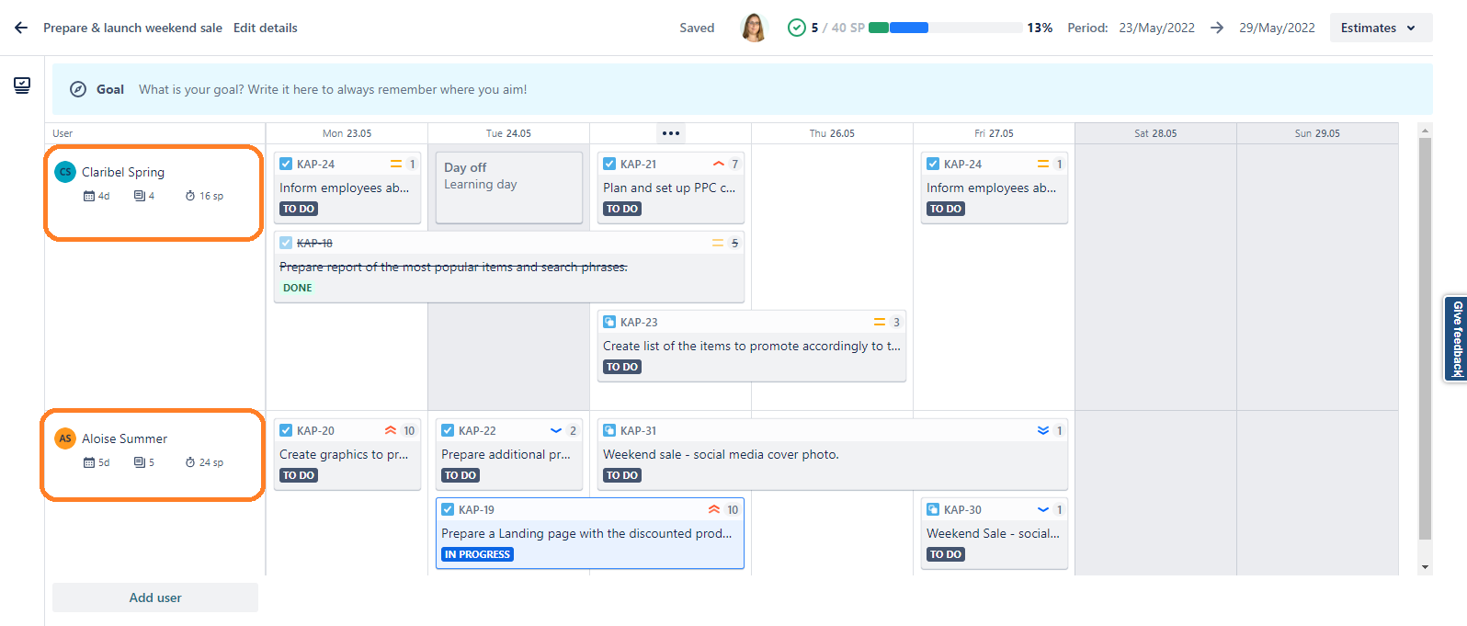Click KAP-21 high priority arrow icon
Image resolution: width=1467 pixels, height=626 pixels.
click(x=719, y=164)
